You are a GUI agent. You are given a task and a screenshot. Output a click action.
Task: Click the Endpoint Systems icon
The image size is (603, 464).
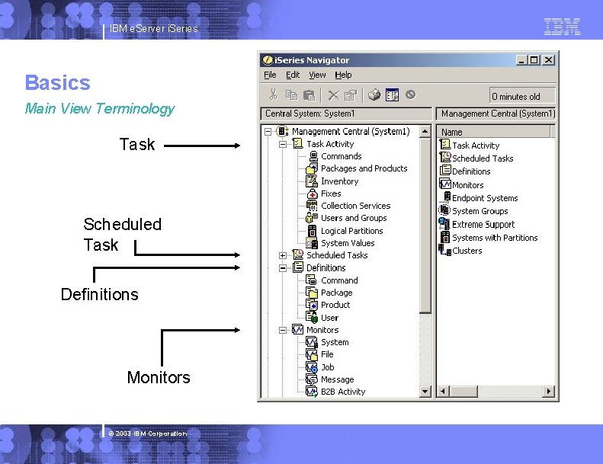pyautogui.click(x=447, y=197)
